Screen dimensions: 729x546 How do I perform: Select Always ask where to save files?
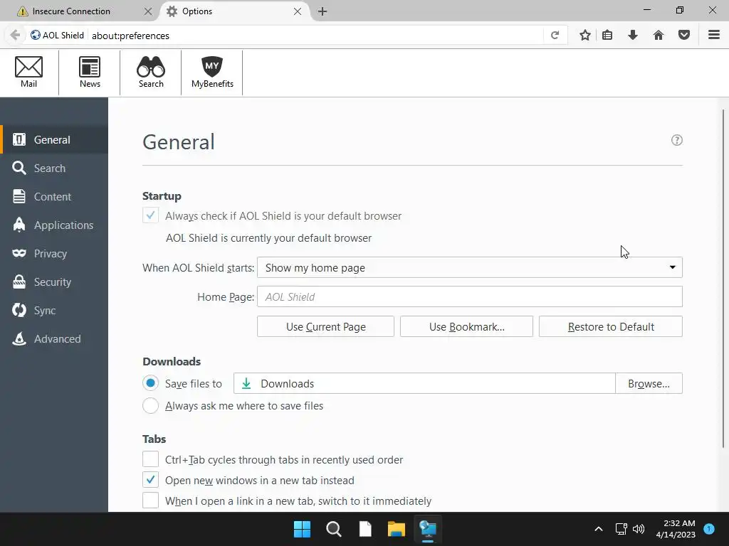(150, 405)
